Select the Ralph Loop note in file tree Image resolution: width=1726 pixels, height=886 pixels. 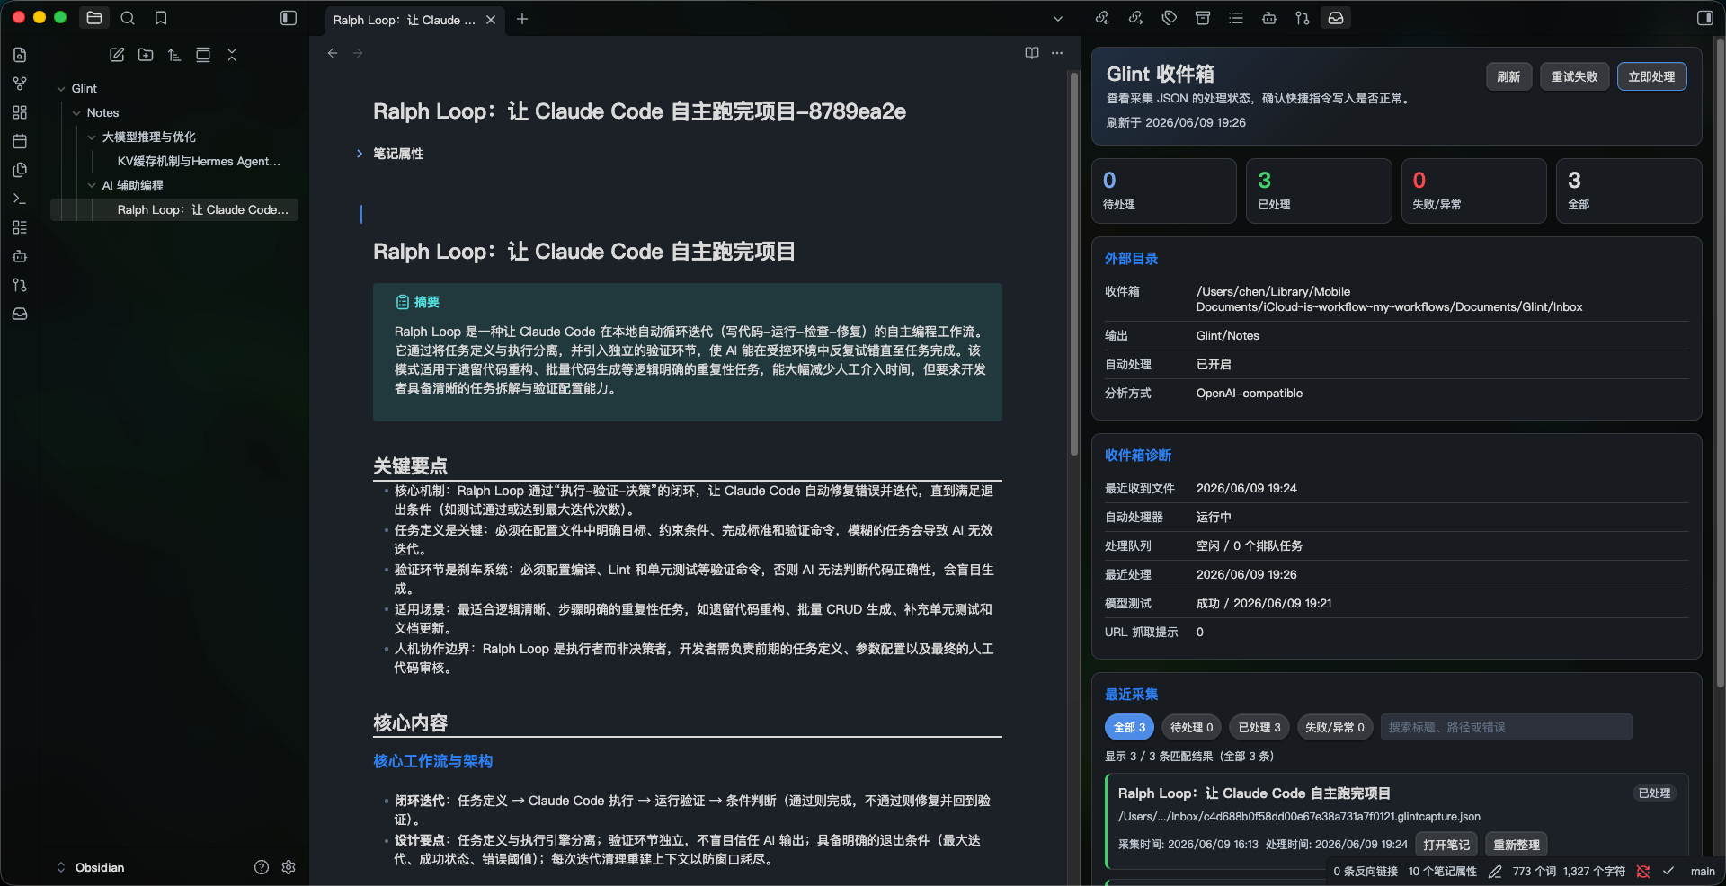(174, 209)
